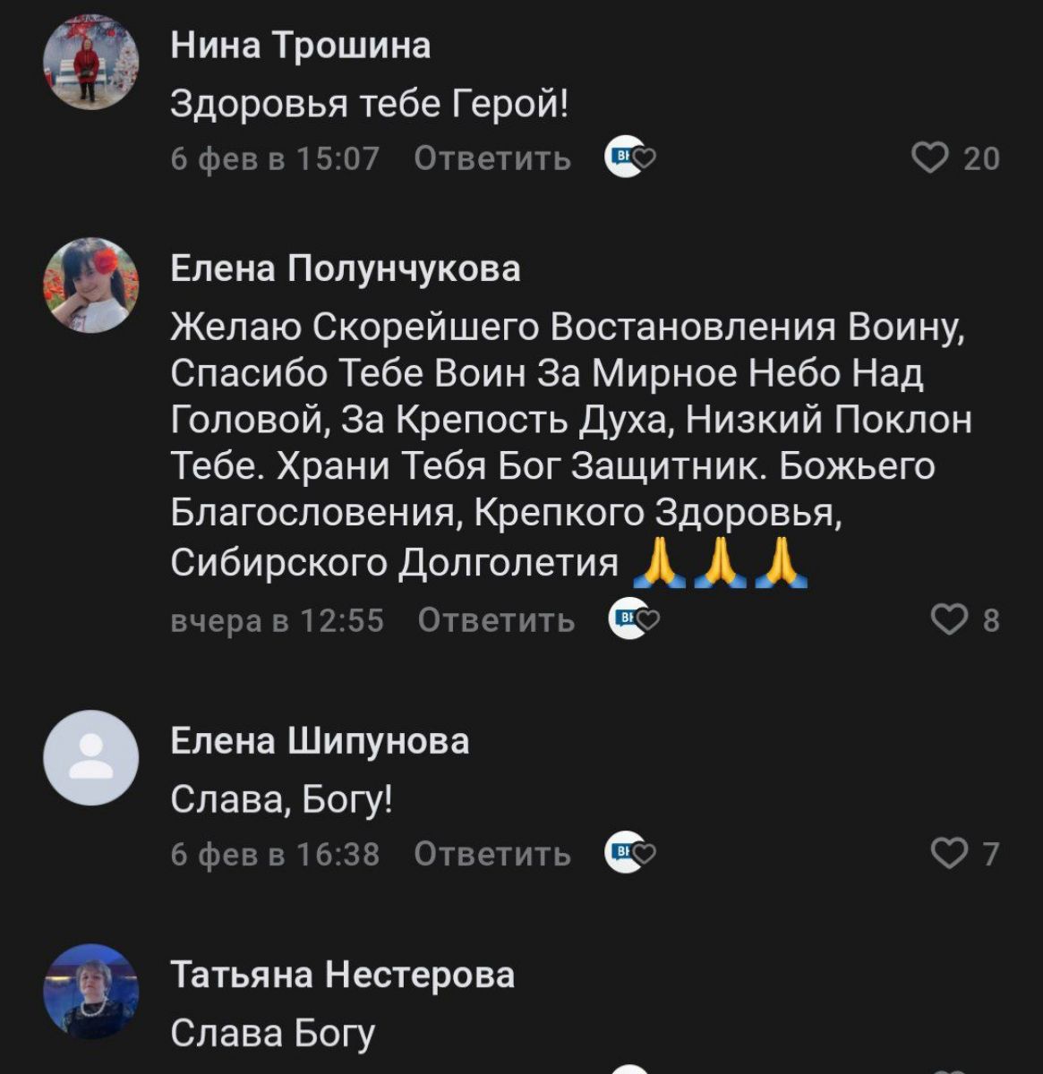Open Татьяна Нестерова's profile avatar
Screen dimensions: 1043x1074
click(x=90, y=991)
